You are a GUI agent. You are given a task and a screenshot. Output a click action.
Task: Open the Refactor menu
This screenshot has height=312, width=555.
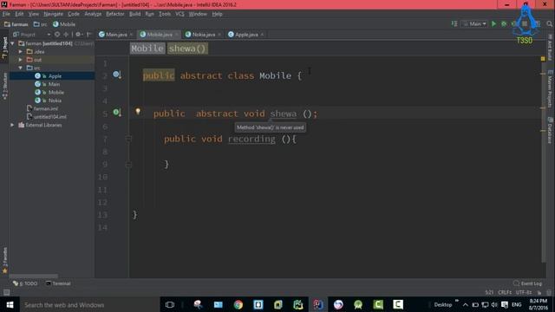click(x=115, y=14)
